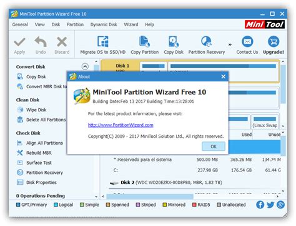Click the horizontal scrollbar of the partition list

coord(150,197)
